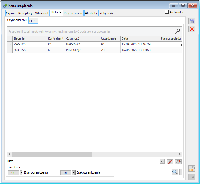200x184 pixels.
Task: Click the filter apply funnel icon
Action: click(x=170, y=161)
